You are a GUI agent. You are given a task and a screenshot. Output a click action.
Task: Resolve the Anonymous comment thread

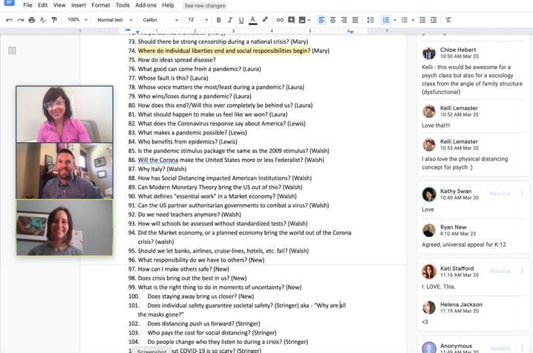tap(500, 349)
